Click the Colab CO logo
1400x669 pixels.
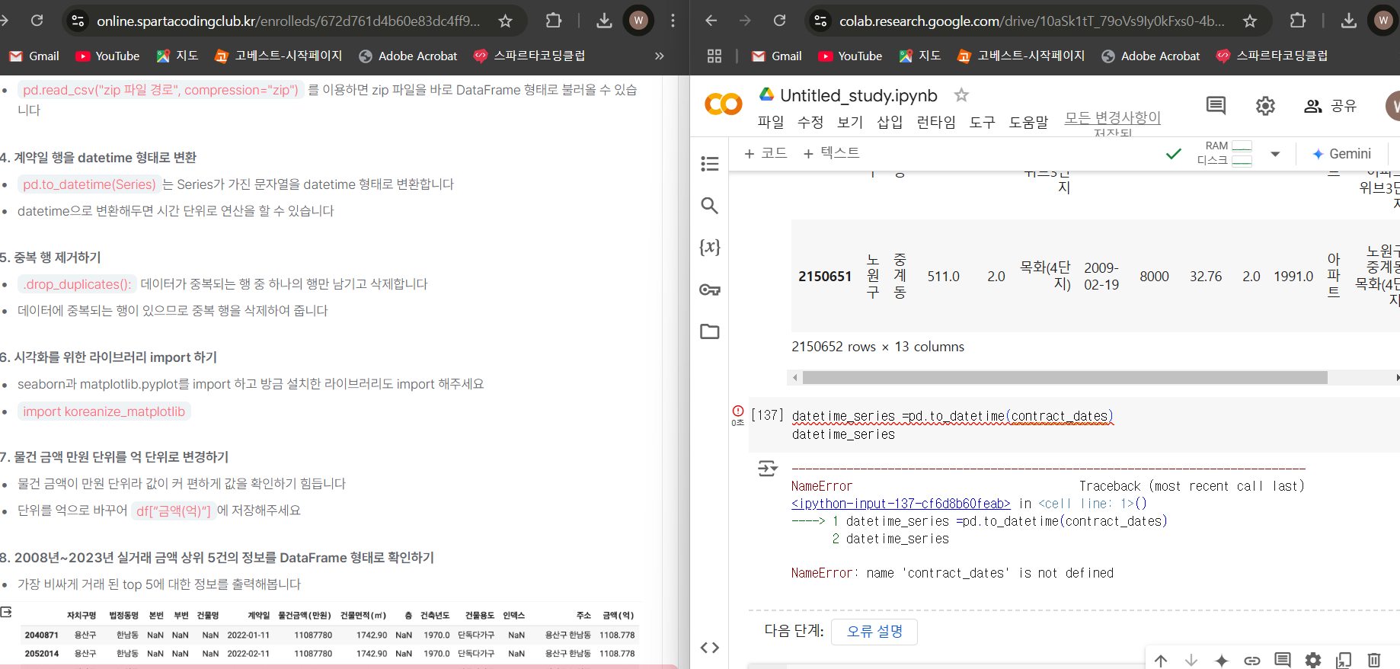pyautogui.click(x=723, y=104)
